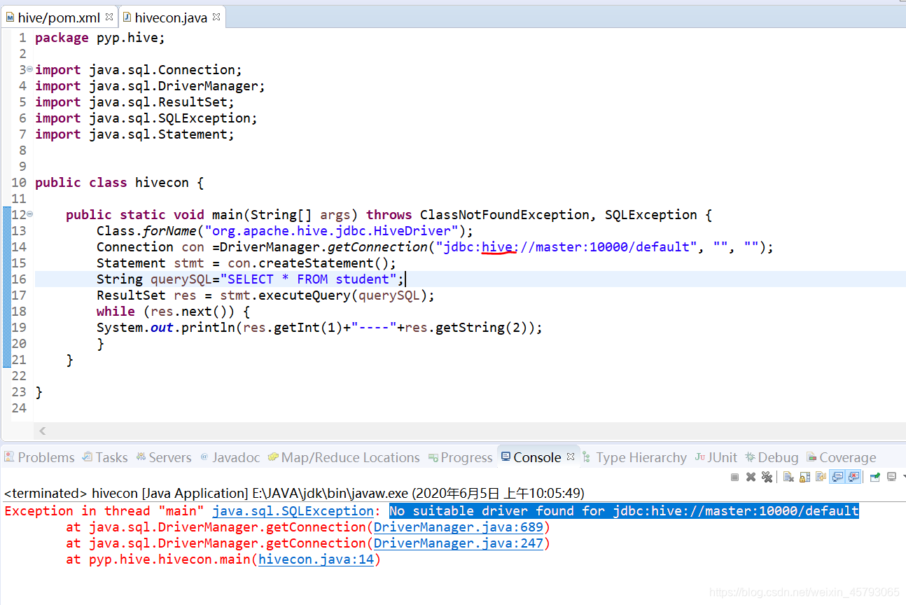Click the Pin Console icon
Image resolution: width=906 pixels, height=605 pixels.
coord(875,477)
